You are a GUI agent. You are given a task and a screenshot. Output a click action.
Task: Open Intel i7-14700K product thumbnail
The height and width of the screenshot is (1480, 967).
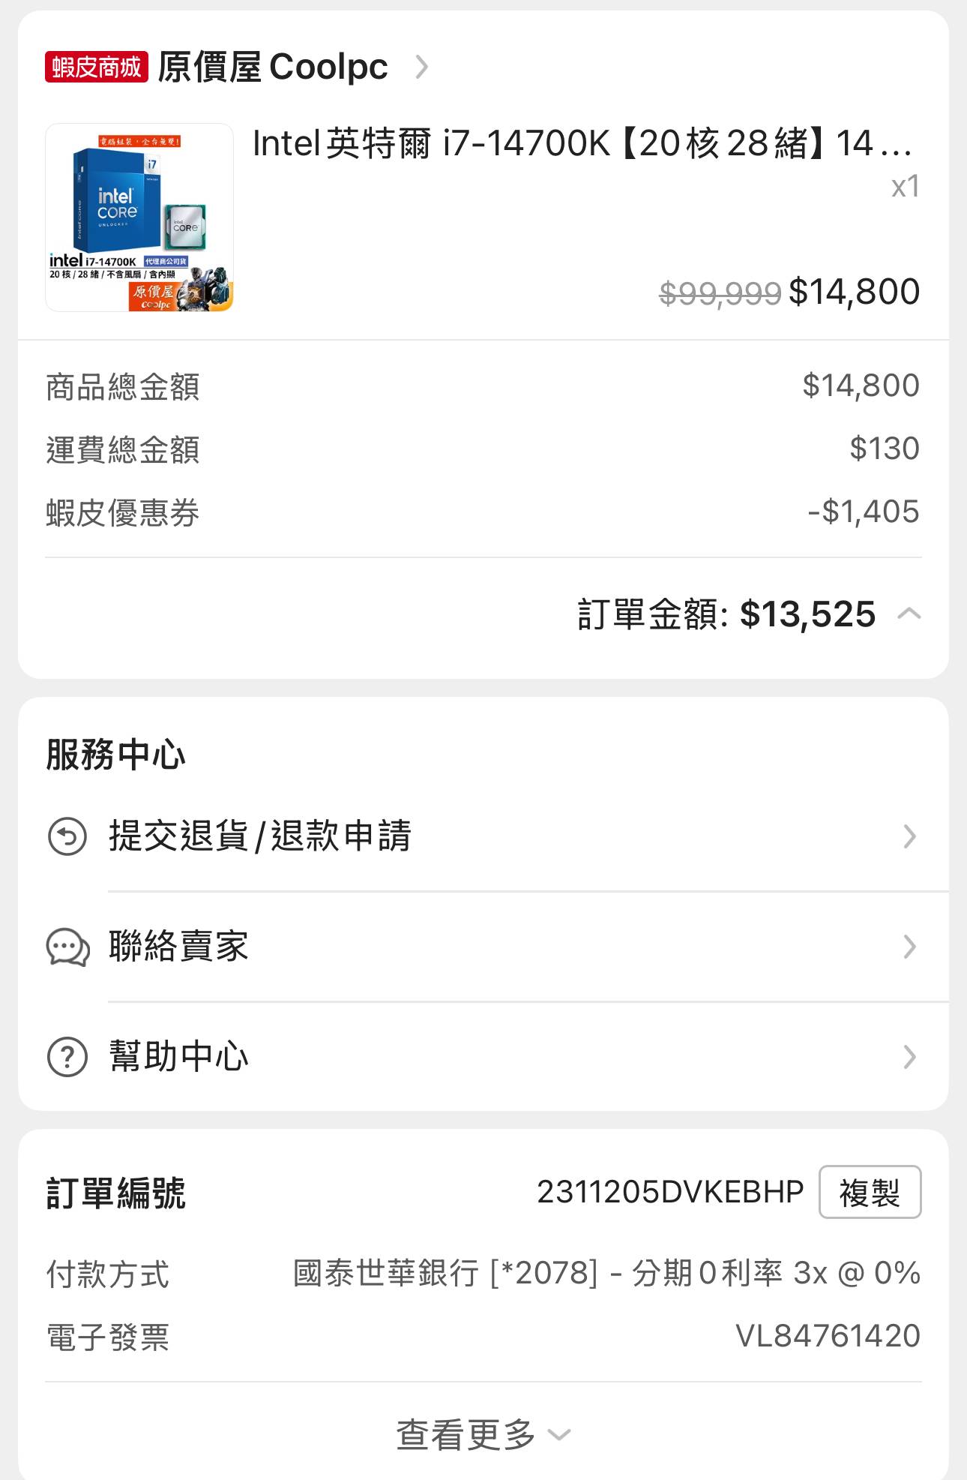pos(139,218)
